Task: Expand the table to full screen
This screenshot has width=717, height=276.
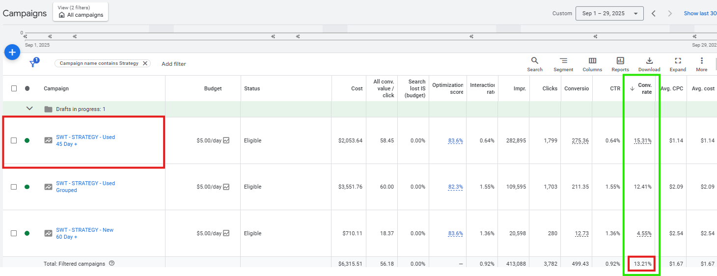Action: 678,61
